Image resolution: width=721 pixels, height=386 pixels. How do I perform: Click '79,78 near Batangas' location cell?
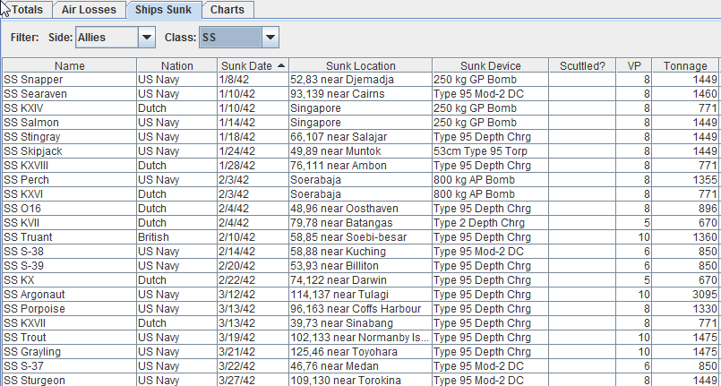[361, 223]
